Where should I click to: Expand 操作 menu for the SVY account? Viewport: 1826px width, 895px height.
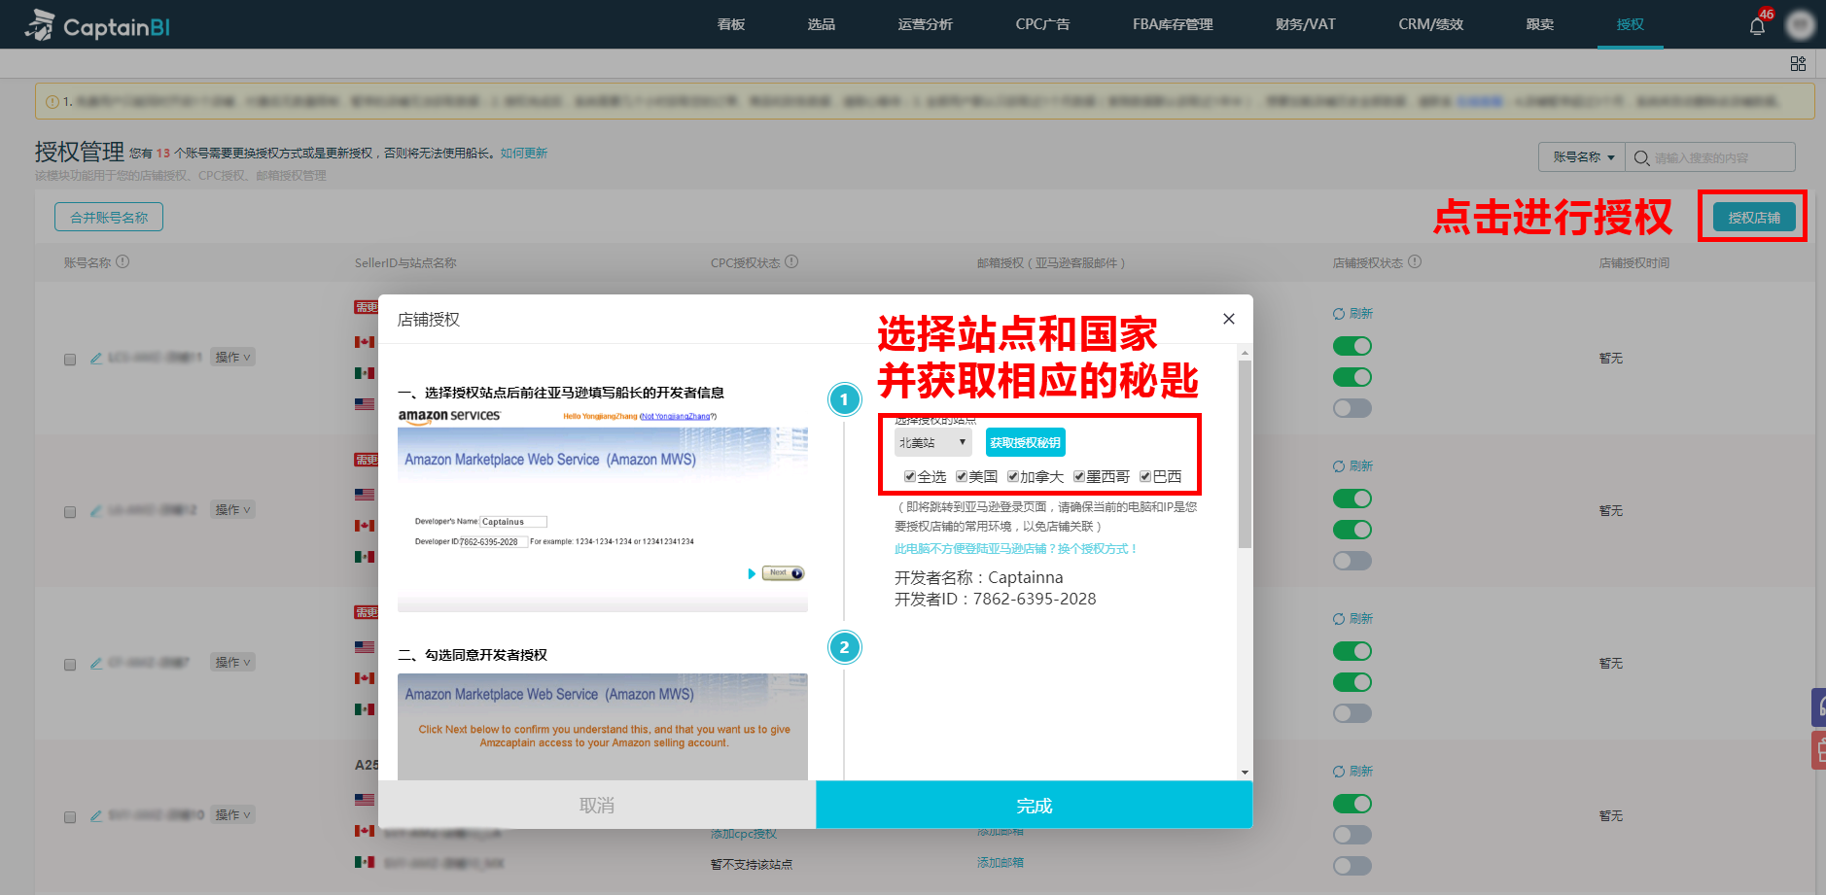pos(232,815)
